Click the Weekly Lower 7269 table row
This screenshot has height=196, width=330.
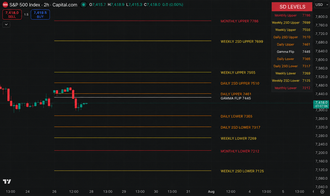coord(292,73)
